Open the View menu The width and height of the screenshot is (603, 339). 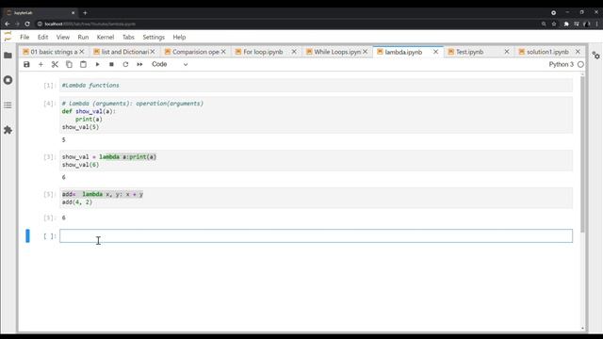click(63, 38)
